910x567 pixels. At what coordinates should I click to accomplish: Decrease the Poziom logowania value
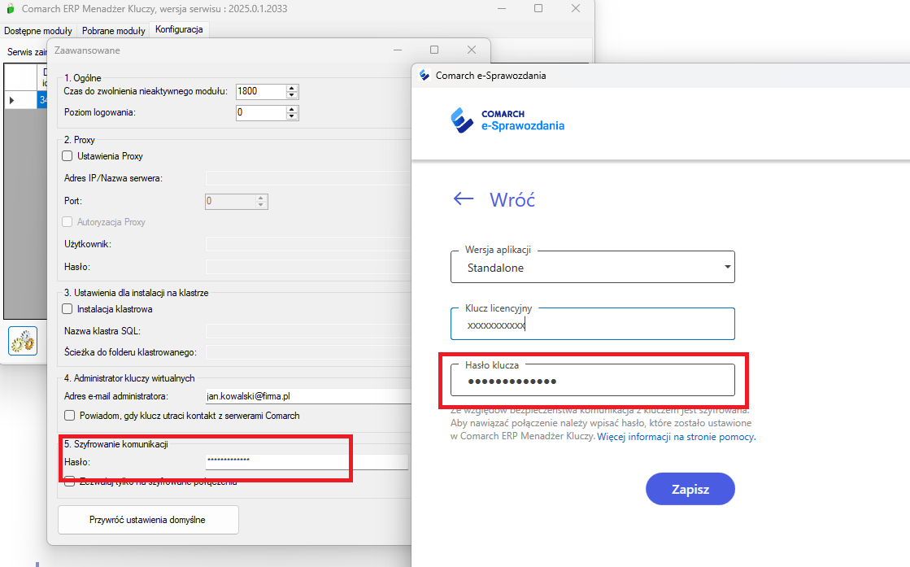point(292,116)
